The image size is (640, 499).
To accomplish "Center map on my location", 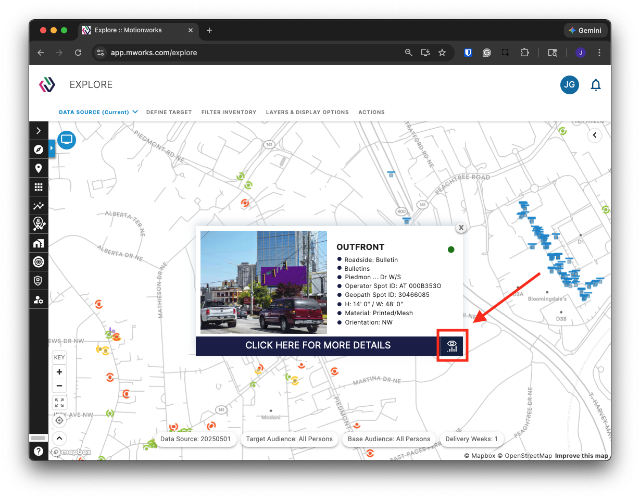I will 59,420.
